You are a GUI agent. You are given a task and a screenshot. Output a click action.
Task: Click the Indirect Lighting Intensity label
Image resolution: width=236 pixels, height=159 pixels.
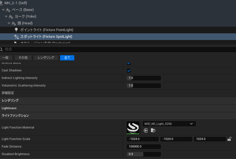tap(20, 78)
